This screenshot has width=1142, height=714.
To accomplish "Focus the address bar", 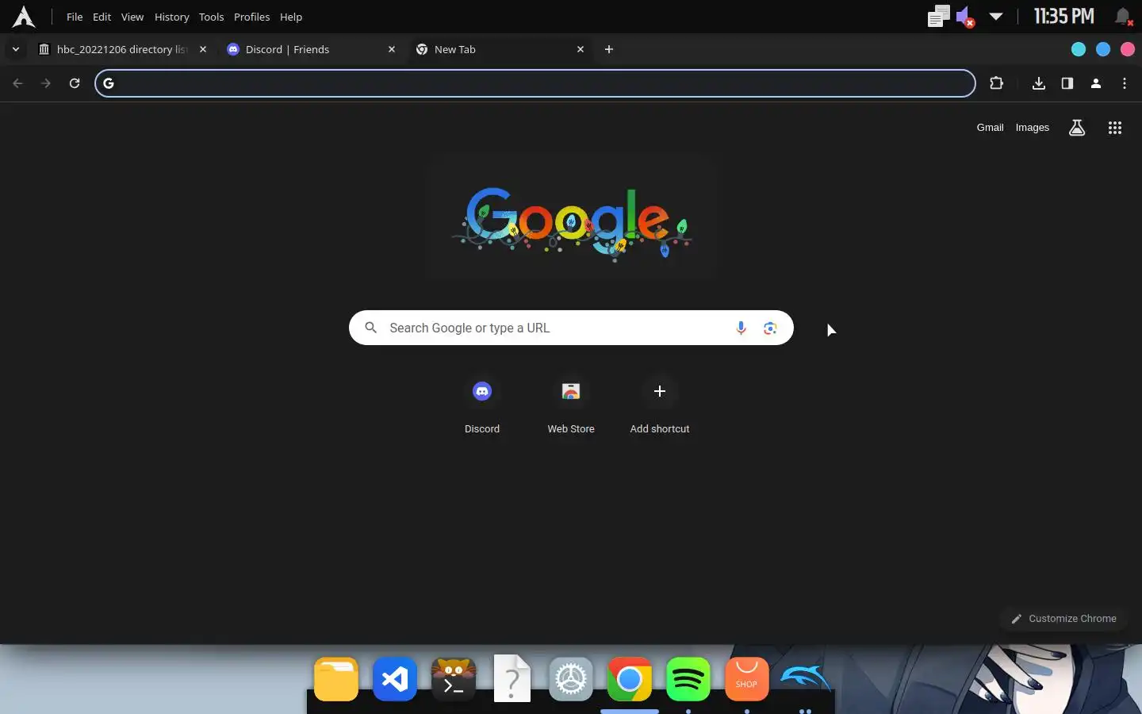I will pyautogui.click(x=535, y=83).
